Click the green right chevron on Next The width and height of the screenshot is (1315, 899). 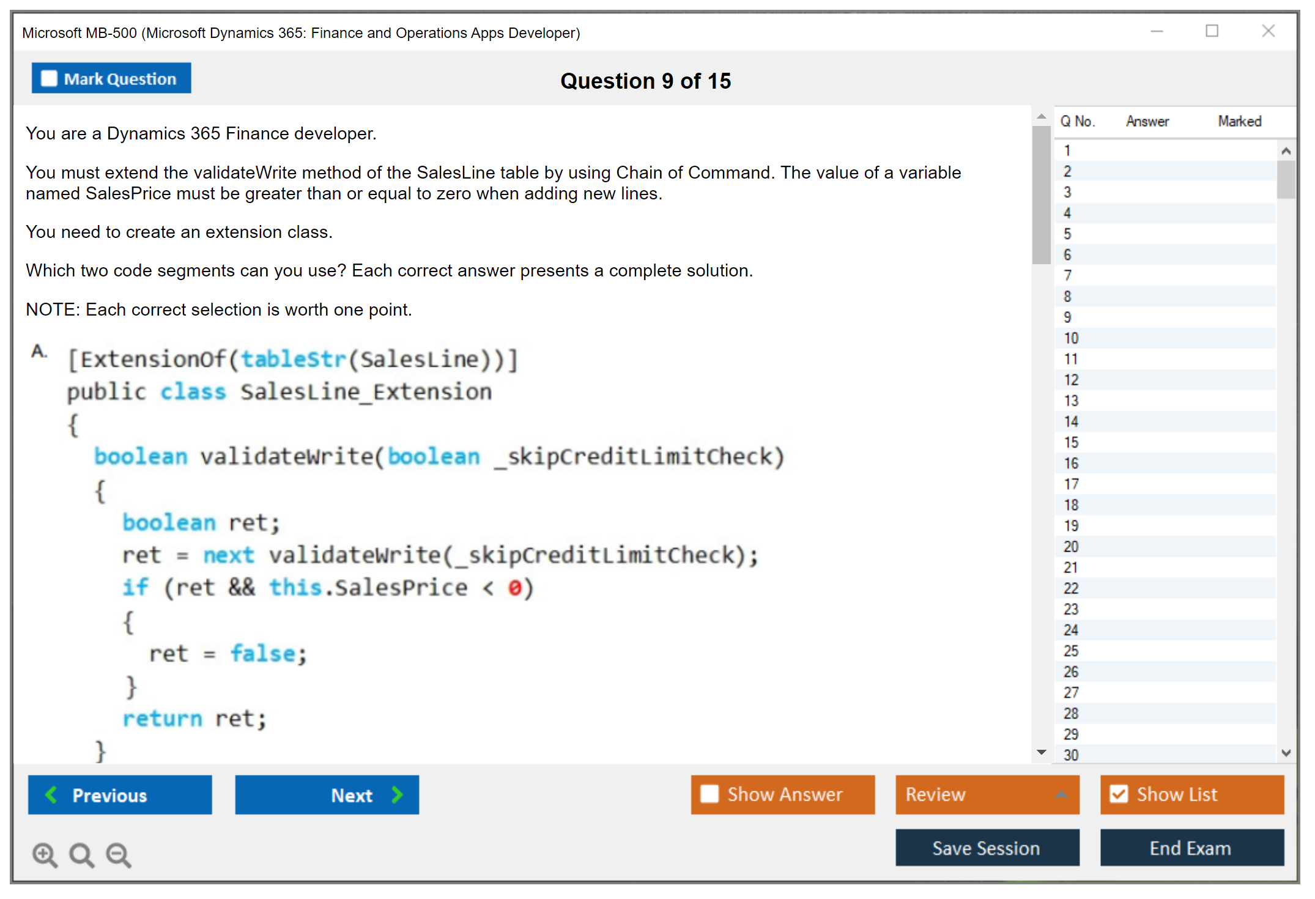[x=397, y=794]
